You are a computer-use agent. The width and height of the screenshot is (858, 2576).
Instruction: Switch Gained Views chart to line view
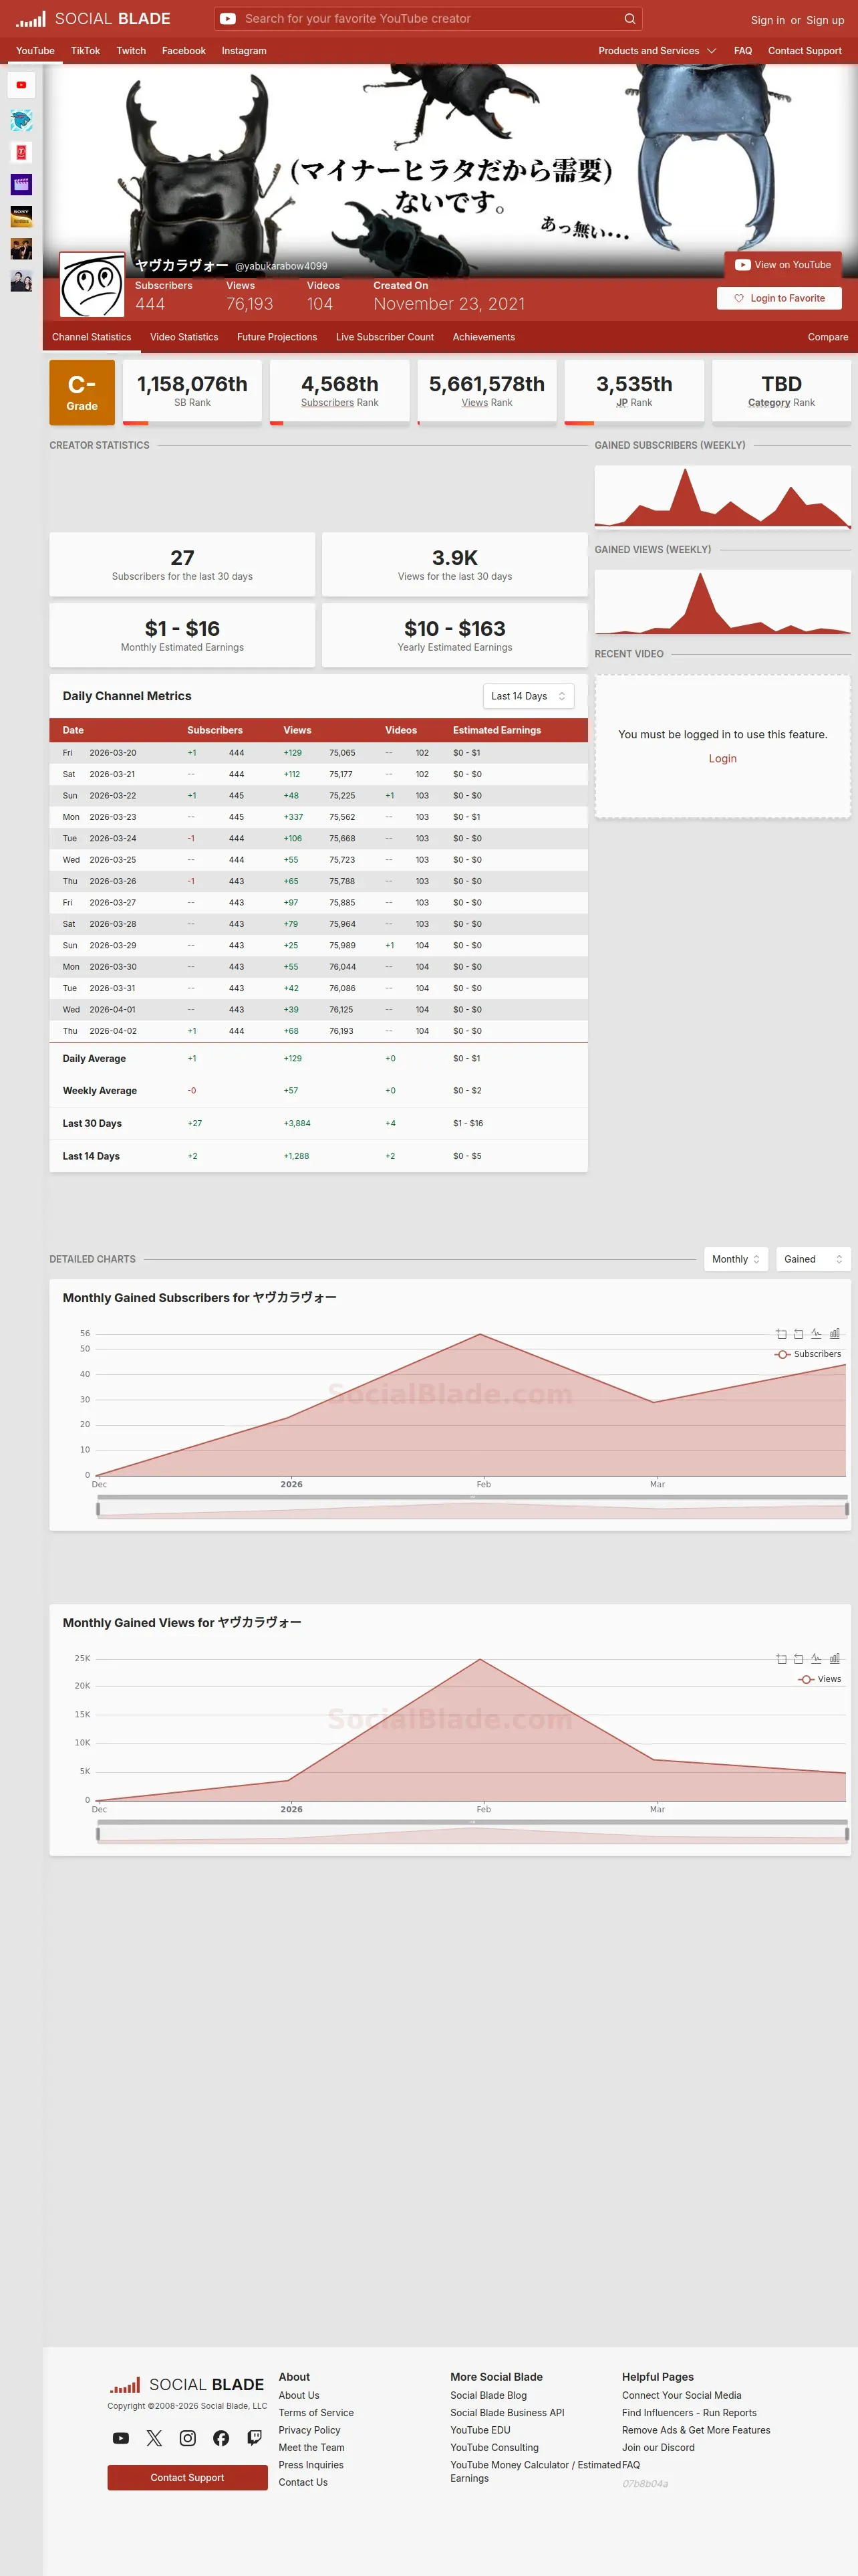[816, 1659]
